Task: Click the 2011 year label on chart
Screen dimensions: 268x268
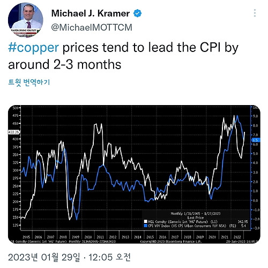Action: (100, 237)
